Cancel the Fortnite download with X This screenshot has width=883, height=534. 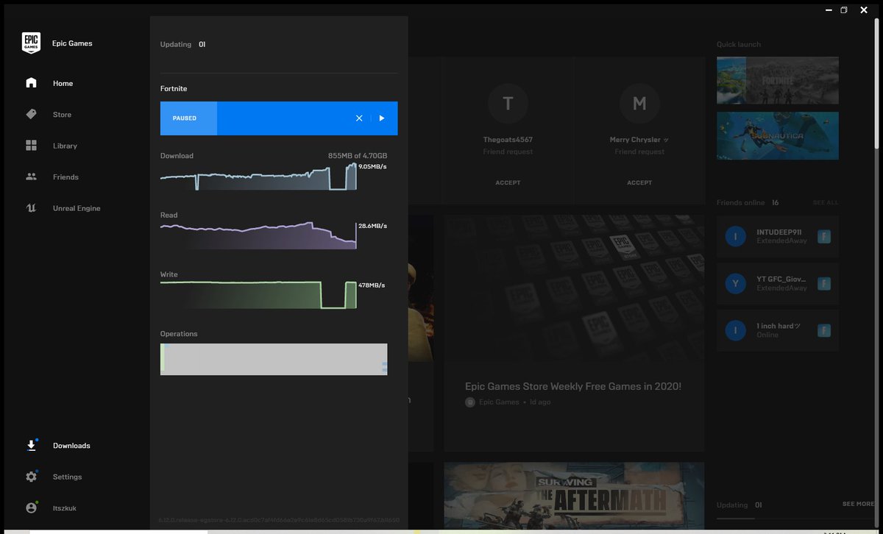[x=359, y=118]
